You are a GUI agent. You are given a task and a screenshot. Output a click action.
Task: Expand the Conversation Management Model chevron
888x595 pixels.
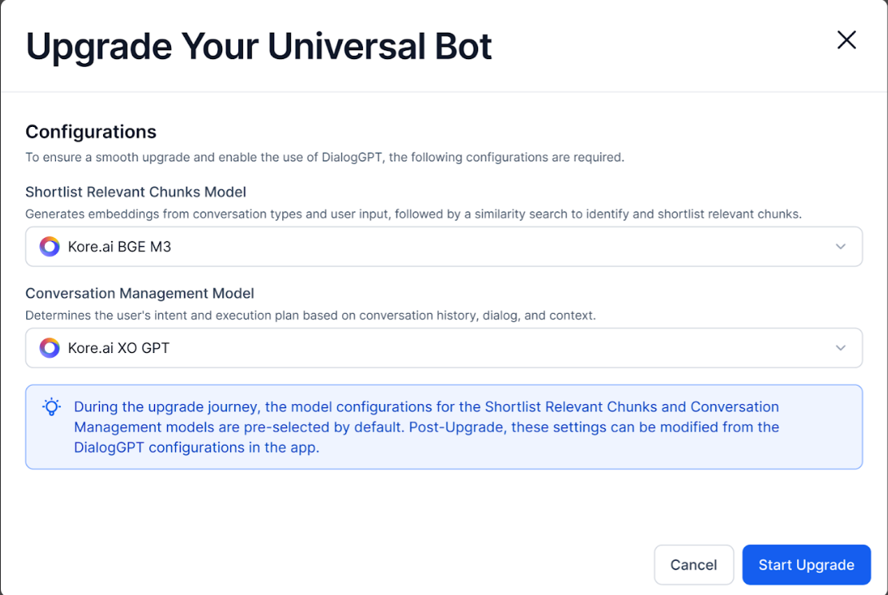(x=841, y=348)
